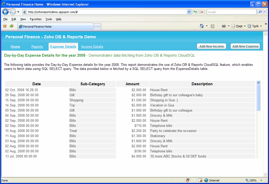Image resolution: width=269 pixels, height=184 pixels.
Task: Click the Stop loading red X icon
Action: pyautogui.click(x=202, y=12)
